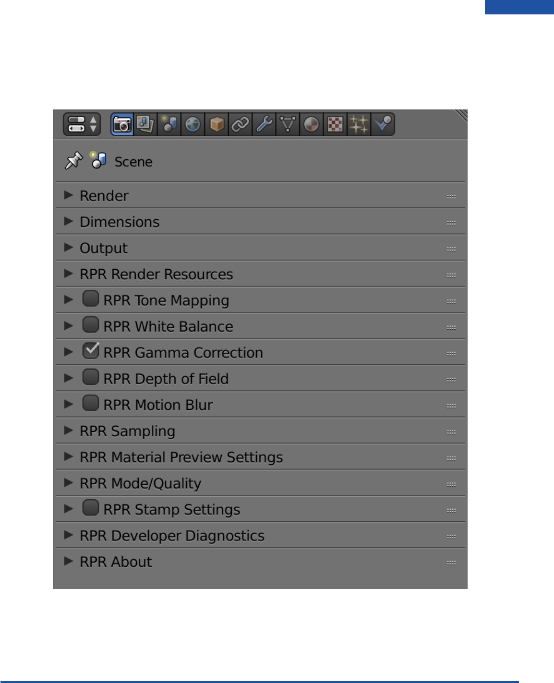This screenshot has width=554, height=683.
Task: Open the World properties globe tab
Action: click(193, 124)
